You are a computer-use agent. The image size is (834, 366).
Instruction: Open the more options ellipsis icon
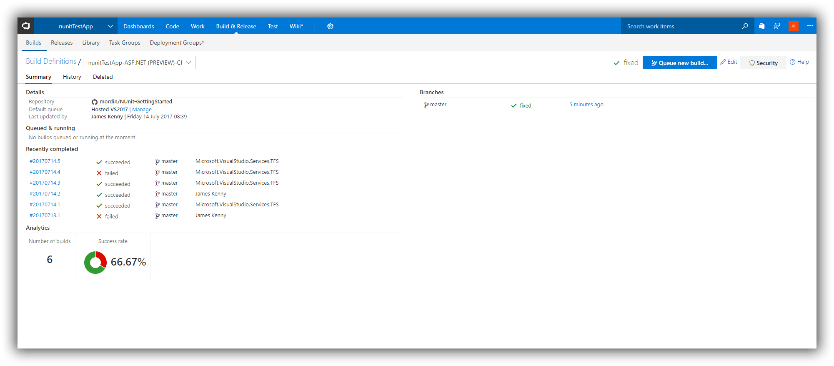point(810,26)
